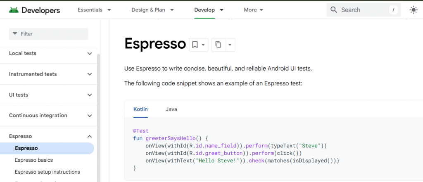Click the More dropdown arrow
This screenshot has width=423, height=182.
tap(261, 10)
